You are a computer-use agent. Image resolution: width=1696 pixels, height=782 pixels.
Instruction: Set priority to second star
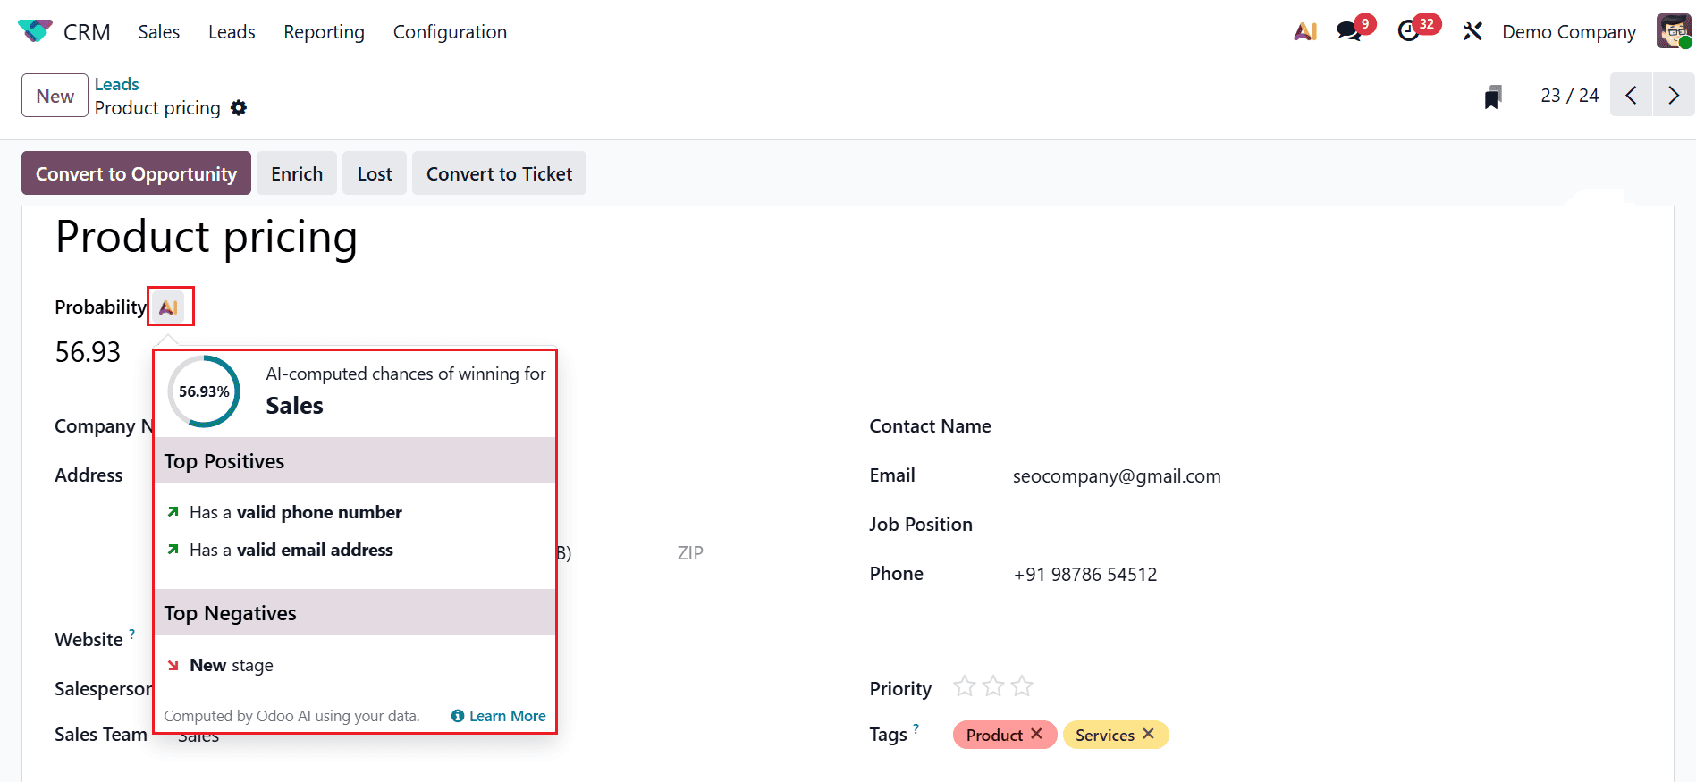(x=993, y=686)
